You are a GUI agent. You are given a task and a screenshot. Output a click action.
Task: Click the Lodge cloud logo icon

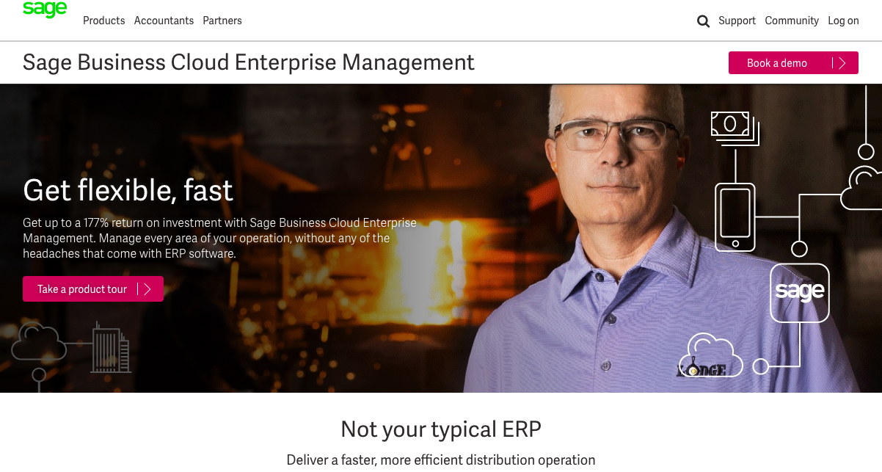pyautogui.click(x=710, y=355)
